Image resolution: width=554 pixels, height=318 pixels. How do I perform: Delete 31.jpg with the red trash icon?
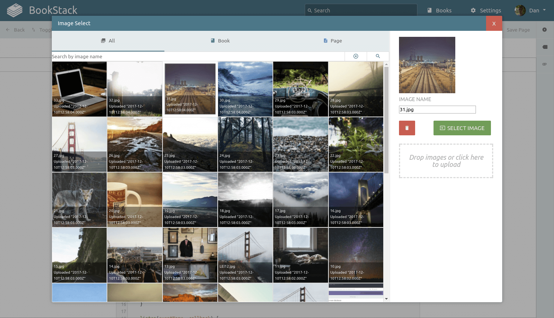coord(407,128)
